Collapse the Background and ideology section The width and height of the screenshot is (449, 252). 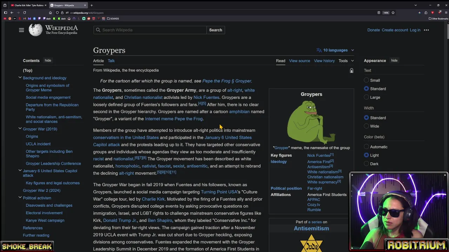pyautogui.click(x=20, y=78)
